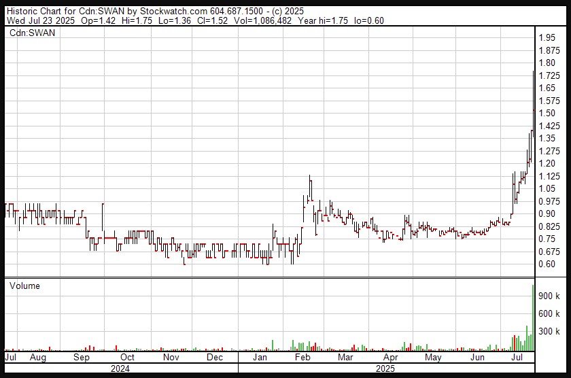Click the first Jul label on time axis
This screenshot has height=378, width=571.
(x=11, y=357)
